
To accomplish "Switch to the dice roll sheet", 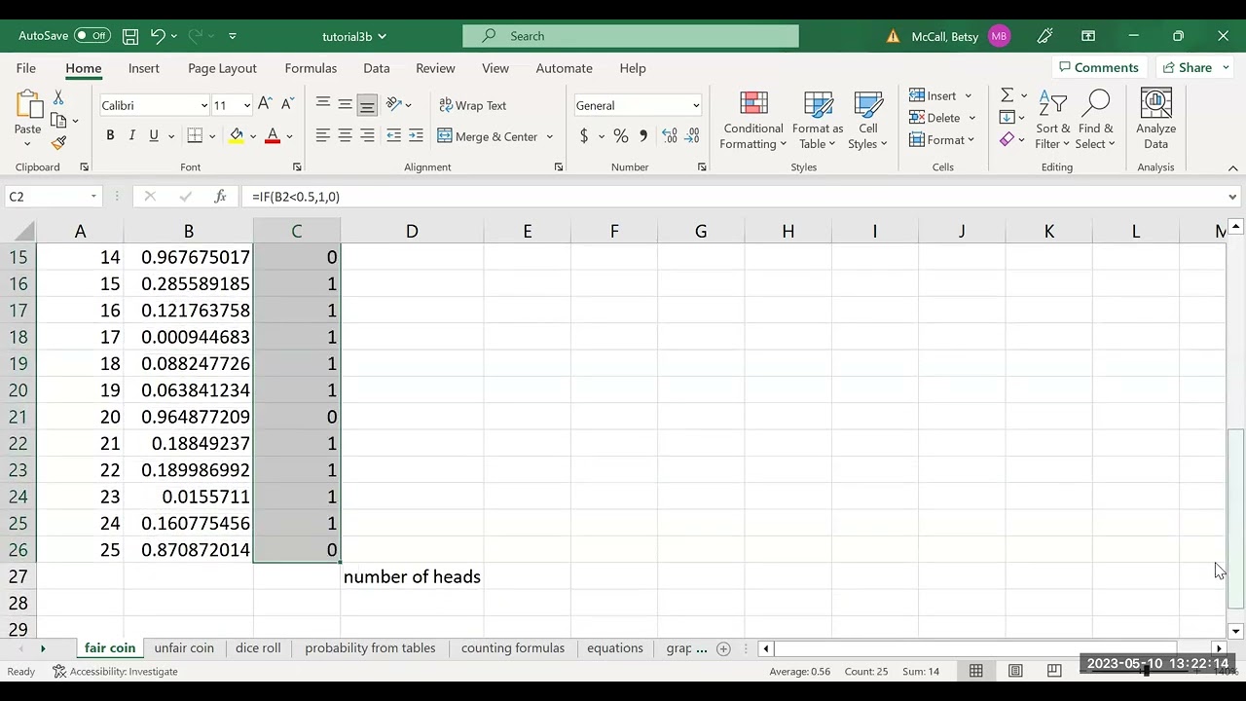I will click(258, 648).
